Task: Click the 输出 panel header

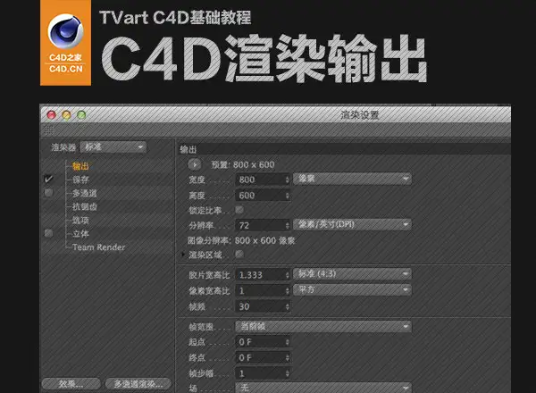Action: pos(344,149)
